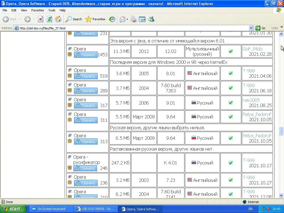Download Opera 7.23 via Скачать button
The width and height of the screenshot is (284, 213).
point(86,183)
